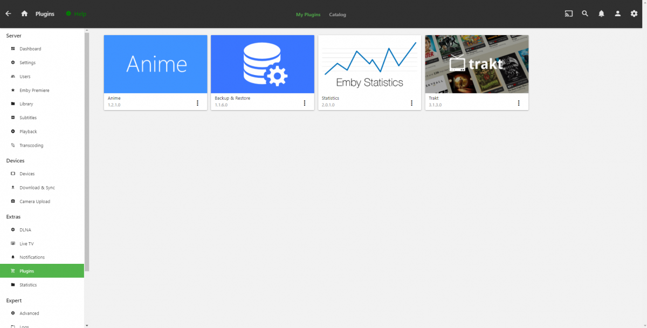Click the Trakt plugin name text
Screen dimensions: 647x328
pyautogui.click(x=434, y=98)
